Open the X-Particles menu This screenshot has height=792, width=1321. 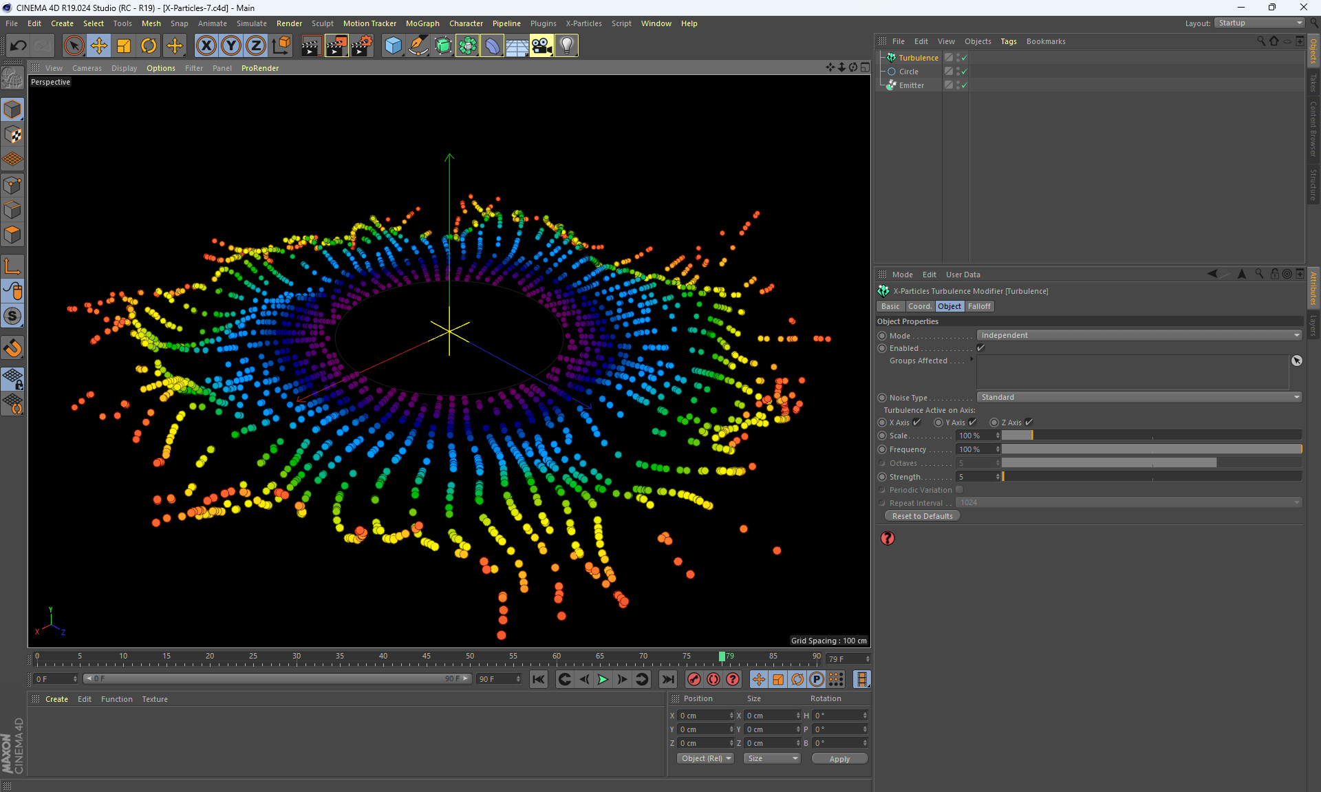tap(583, 23)
